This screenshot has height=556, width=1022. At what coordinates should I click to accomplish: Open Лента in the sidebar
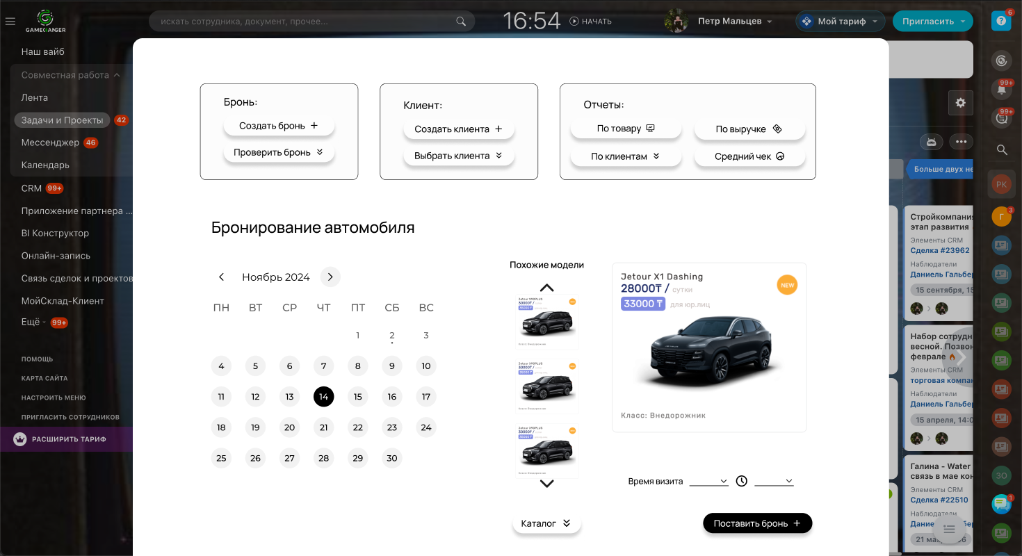coord(35,98)
